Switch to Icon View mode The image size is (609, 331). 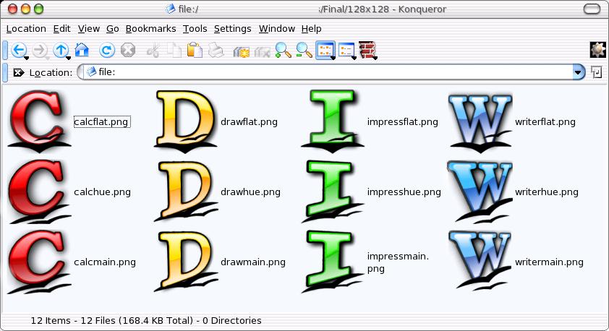[x=325, y=50]
